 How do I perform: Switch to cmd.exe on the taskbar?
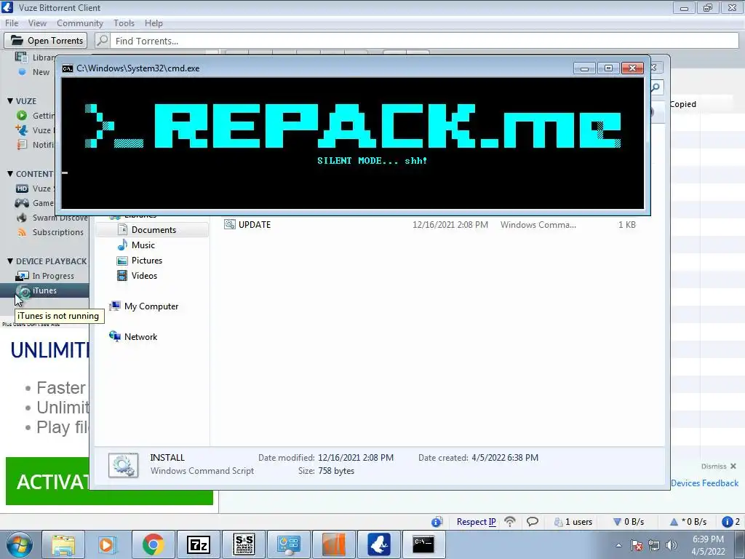pos(424,544)
